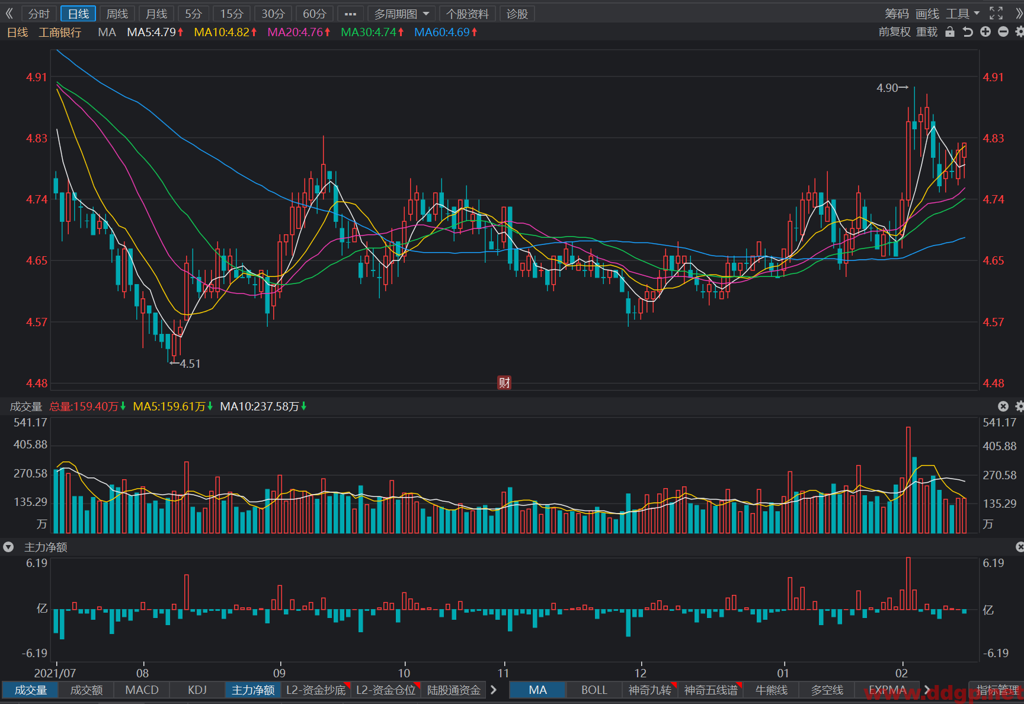Open 指标管理 indicator management
The width and height of the screenshot is (1024, 704).
pyautogui.click(x=997, y=690)
